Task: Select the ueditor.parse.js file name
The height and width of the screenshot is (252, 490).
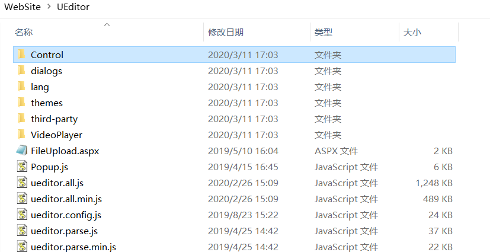Action: [x=64, y=231]
